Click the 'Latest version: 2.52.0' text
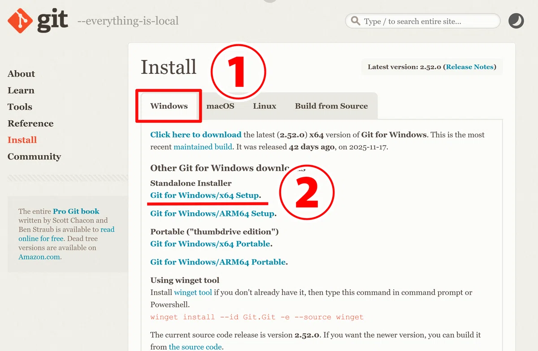Image resolution: width=538 pixels, height=351 pixels. (x=404, y=67)
